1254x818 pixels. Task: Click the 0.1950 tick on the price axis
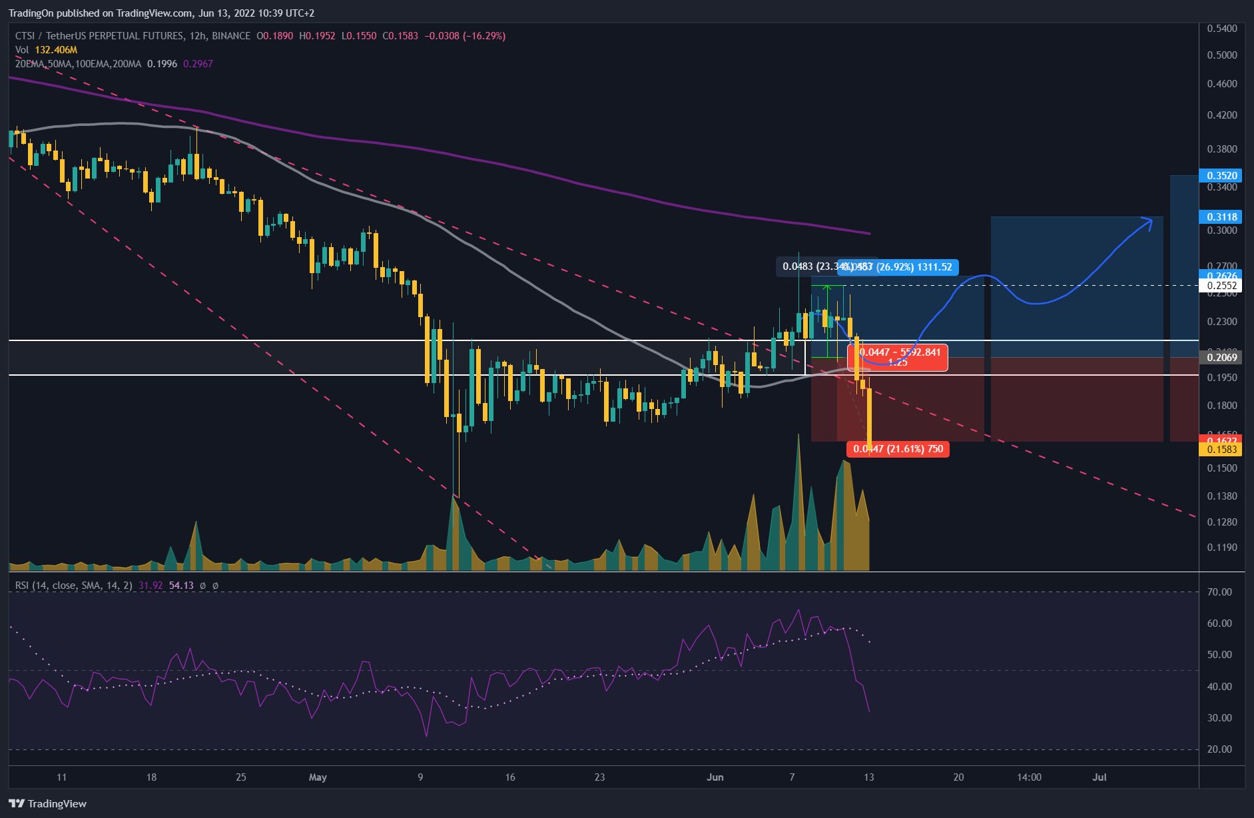click(x=1222, y=378)
